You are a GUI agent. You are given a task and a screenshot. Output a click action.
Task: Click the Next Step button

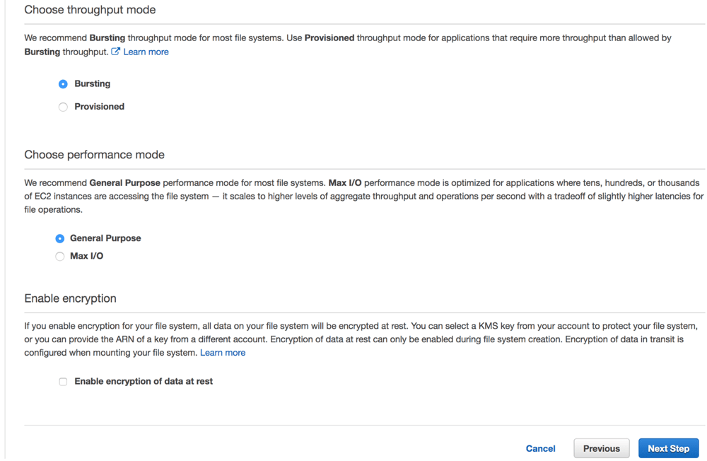click(x=668, y=448)
